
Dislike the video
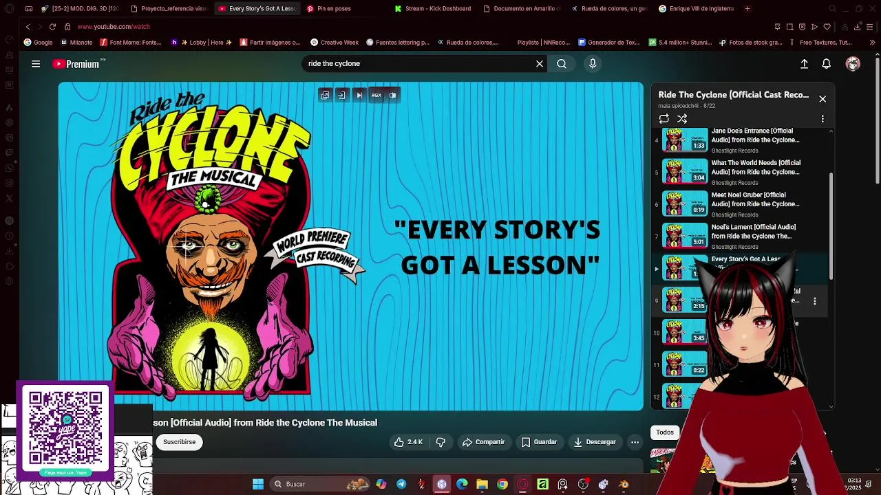click(440, 442)
